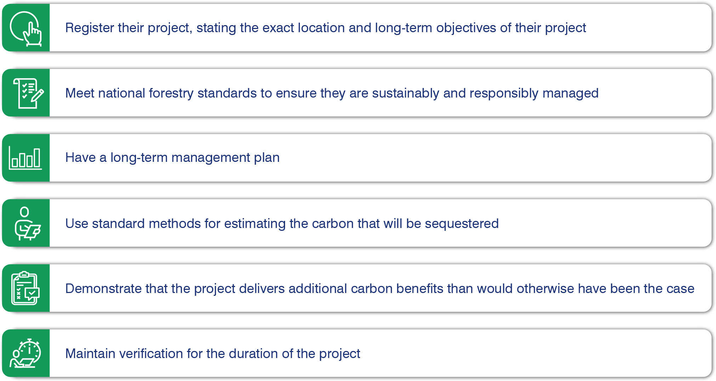The image size is (716, 381).
Task: Click the stopwatch verification icon
Action: [25, 353]
